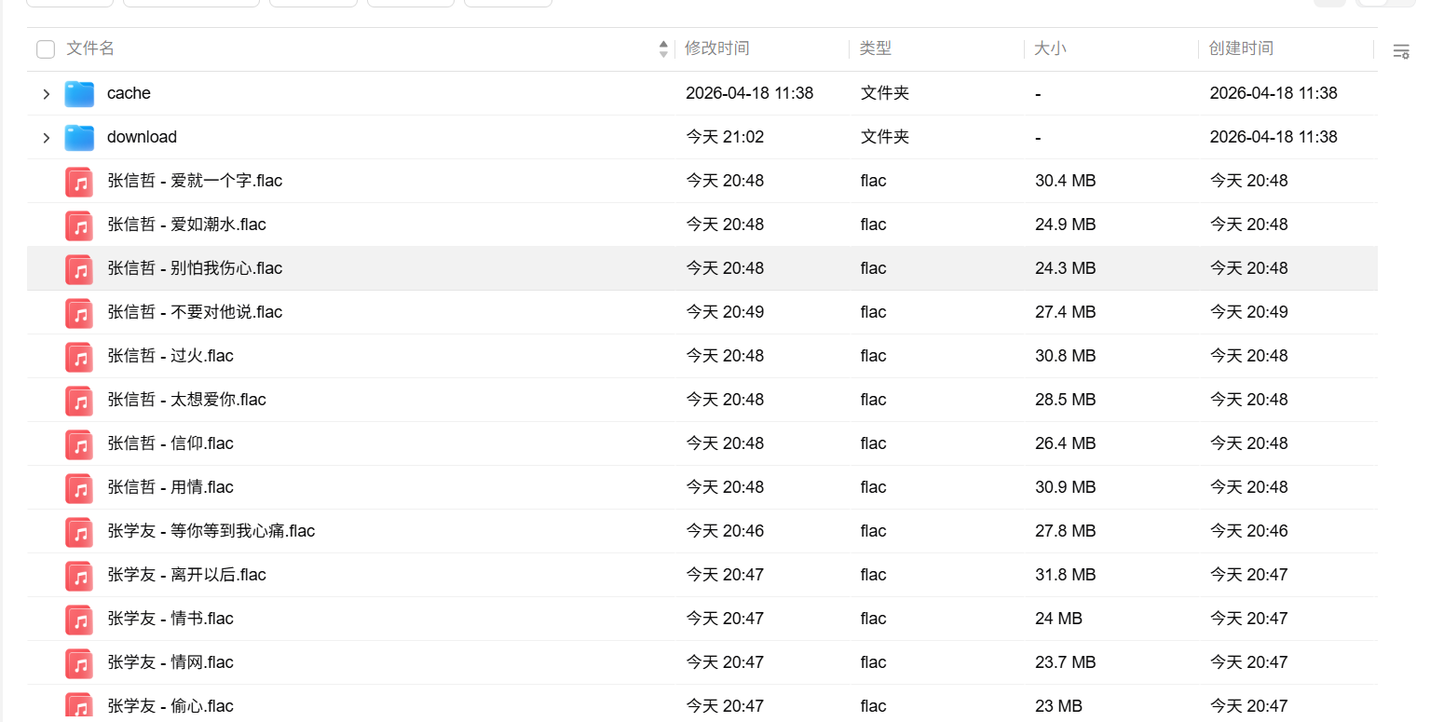
Task: Click the "flac" type cell for 情书.flac
Action: tap(873, 619)
